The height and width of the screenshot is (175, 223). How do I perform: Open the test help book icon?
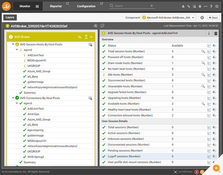pyautogui.click(x=216, y=34)
